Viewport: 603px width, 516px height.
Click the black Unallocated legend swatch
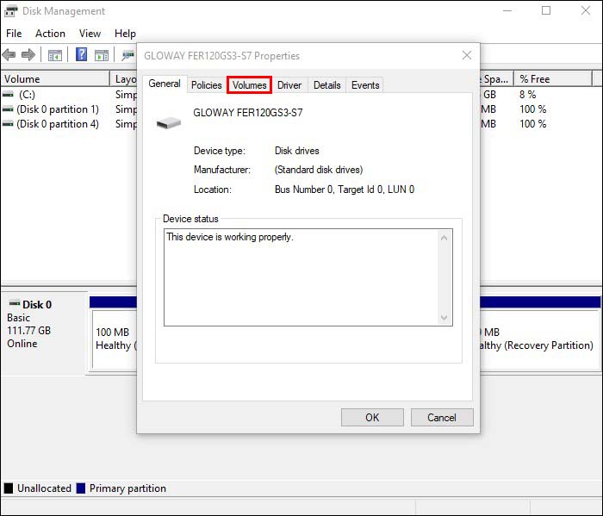(x=9, y=488)
